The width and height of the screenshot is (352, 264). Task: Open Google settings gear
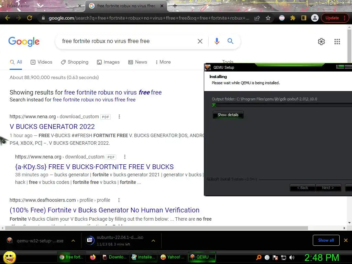321,42
